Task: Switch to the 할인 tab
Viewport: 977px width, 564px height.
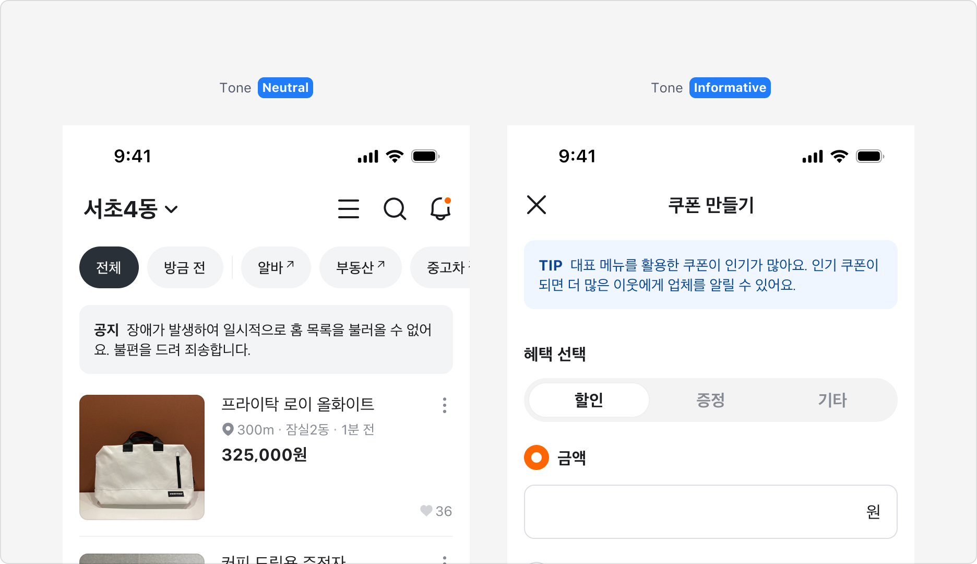Action: pos(588,399)
